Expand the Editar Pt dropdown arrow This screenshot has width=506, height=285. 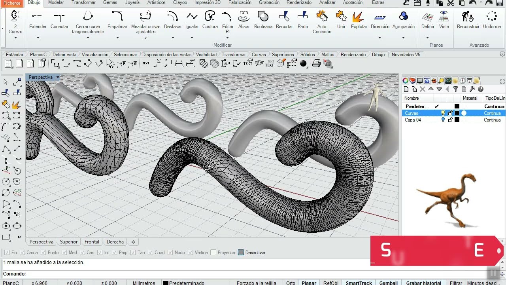pos(228,38)
